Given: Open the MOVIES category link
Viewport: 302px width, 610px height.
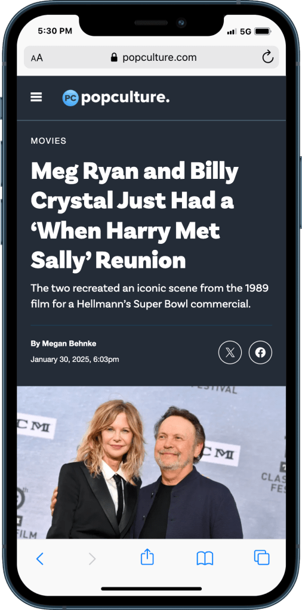Looking at the screenshot, I should (49, 141).
